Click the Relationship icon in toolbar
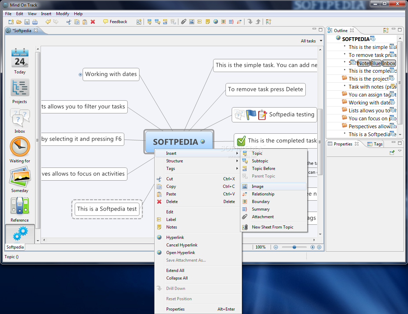 point(239,22)
